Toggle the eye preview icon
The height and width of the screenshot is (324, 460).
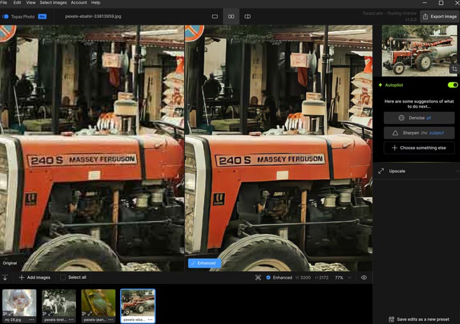coord(364,277)
